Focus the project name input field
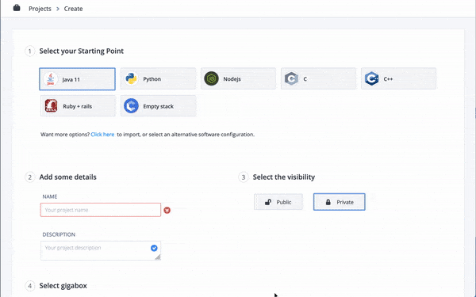The width and height of the screenshot is (476, 297). click(101, 210)
